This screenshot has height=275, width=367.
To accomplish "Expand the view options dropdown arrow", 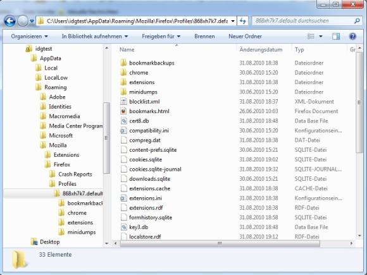I will pyautogui.click(x=321, y=36).
